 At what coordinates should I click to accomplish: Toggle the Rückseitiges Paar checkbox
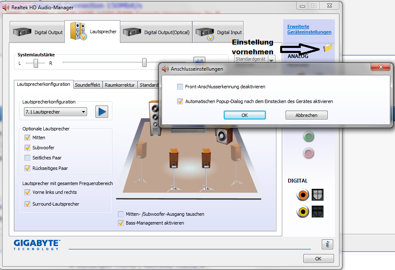click(27, 168)
